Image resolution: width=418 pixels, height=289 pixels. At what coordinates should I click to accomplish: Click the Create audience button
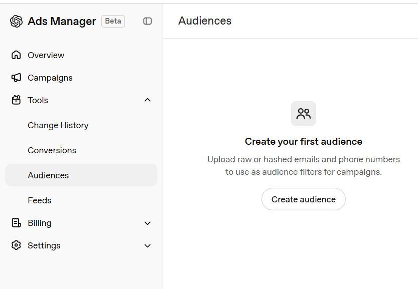[x=304, y=199]
